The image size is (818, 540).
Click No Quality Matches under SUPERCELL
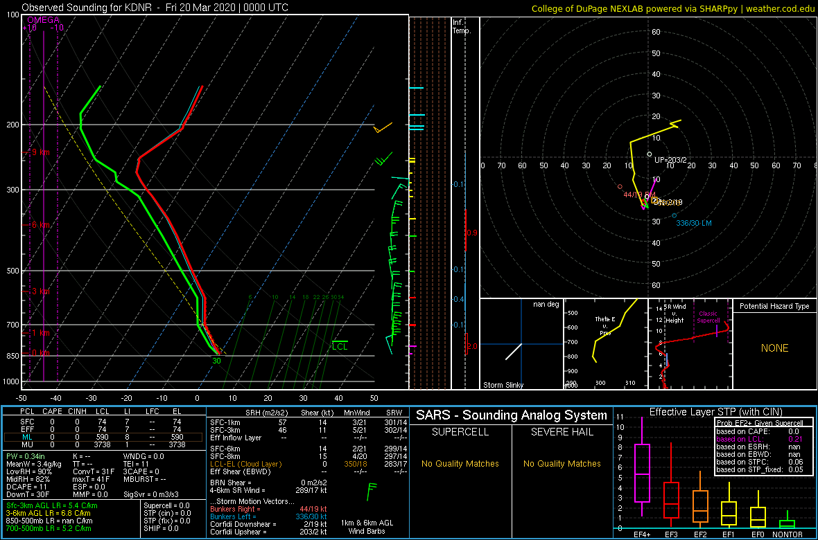tap(460, 464)
